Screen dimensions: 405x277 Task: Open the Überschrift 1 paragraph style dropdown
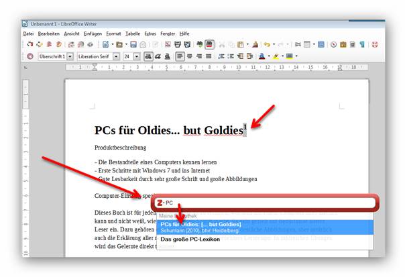click(70, 56)
